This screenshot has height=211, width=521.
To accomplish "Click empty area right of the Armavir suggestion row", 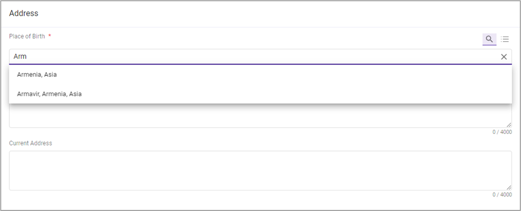I will [297, 94].
